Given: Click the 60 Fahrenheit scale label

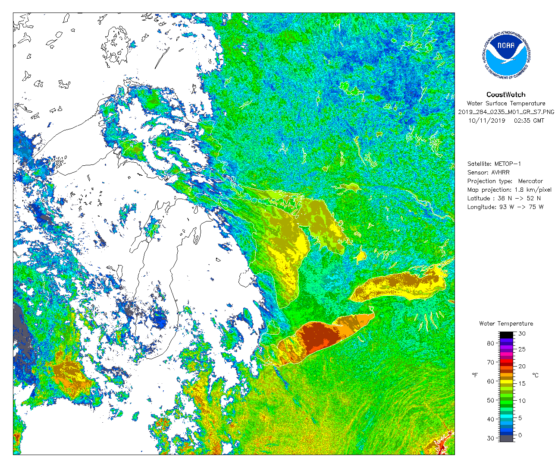Looking at the screenshot, I should click(491, 381).
